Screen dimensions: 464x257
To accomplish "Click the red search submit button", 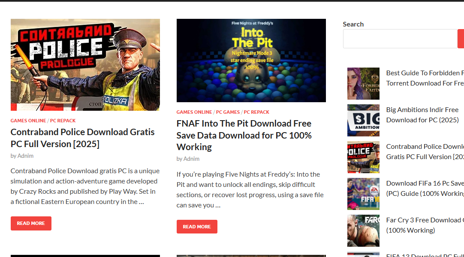I will pyautogui.click(x=461, y=38).
